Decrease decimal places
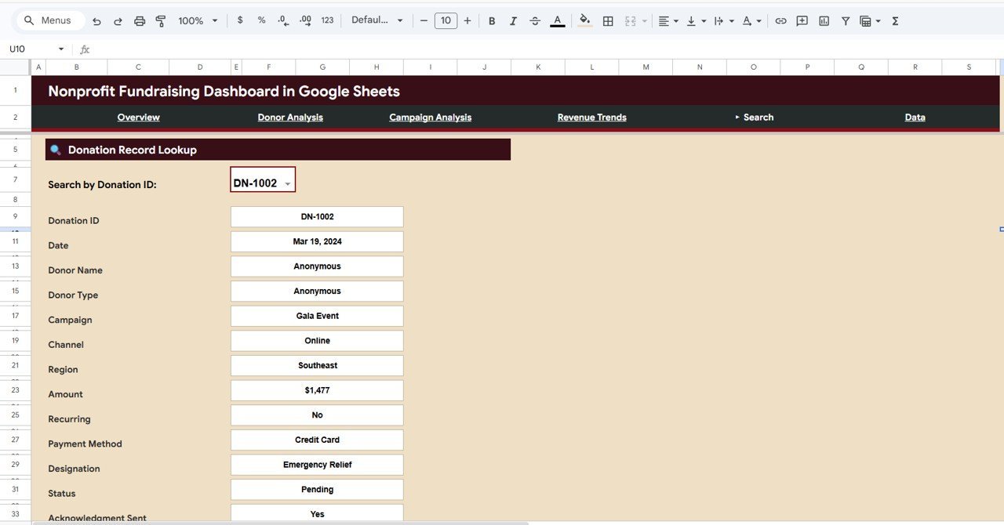The image size is (1004, 525). point(283,20)
